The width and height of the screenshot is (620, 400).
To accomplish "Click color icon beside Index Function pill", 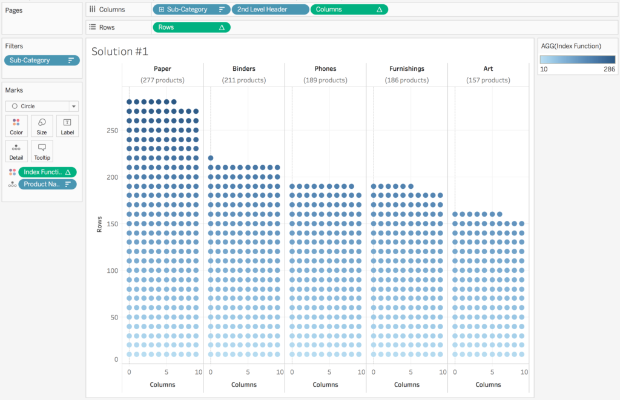I will coord(12,172).
